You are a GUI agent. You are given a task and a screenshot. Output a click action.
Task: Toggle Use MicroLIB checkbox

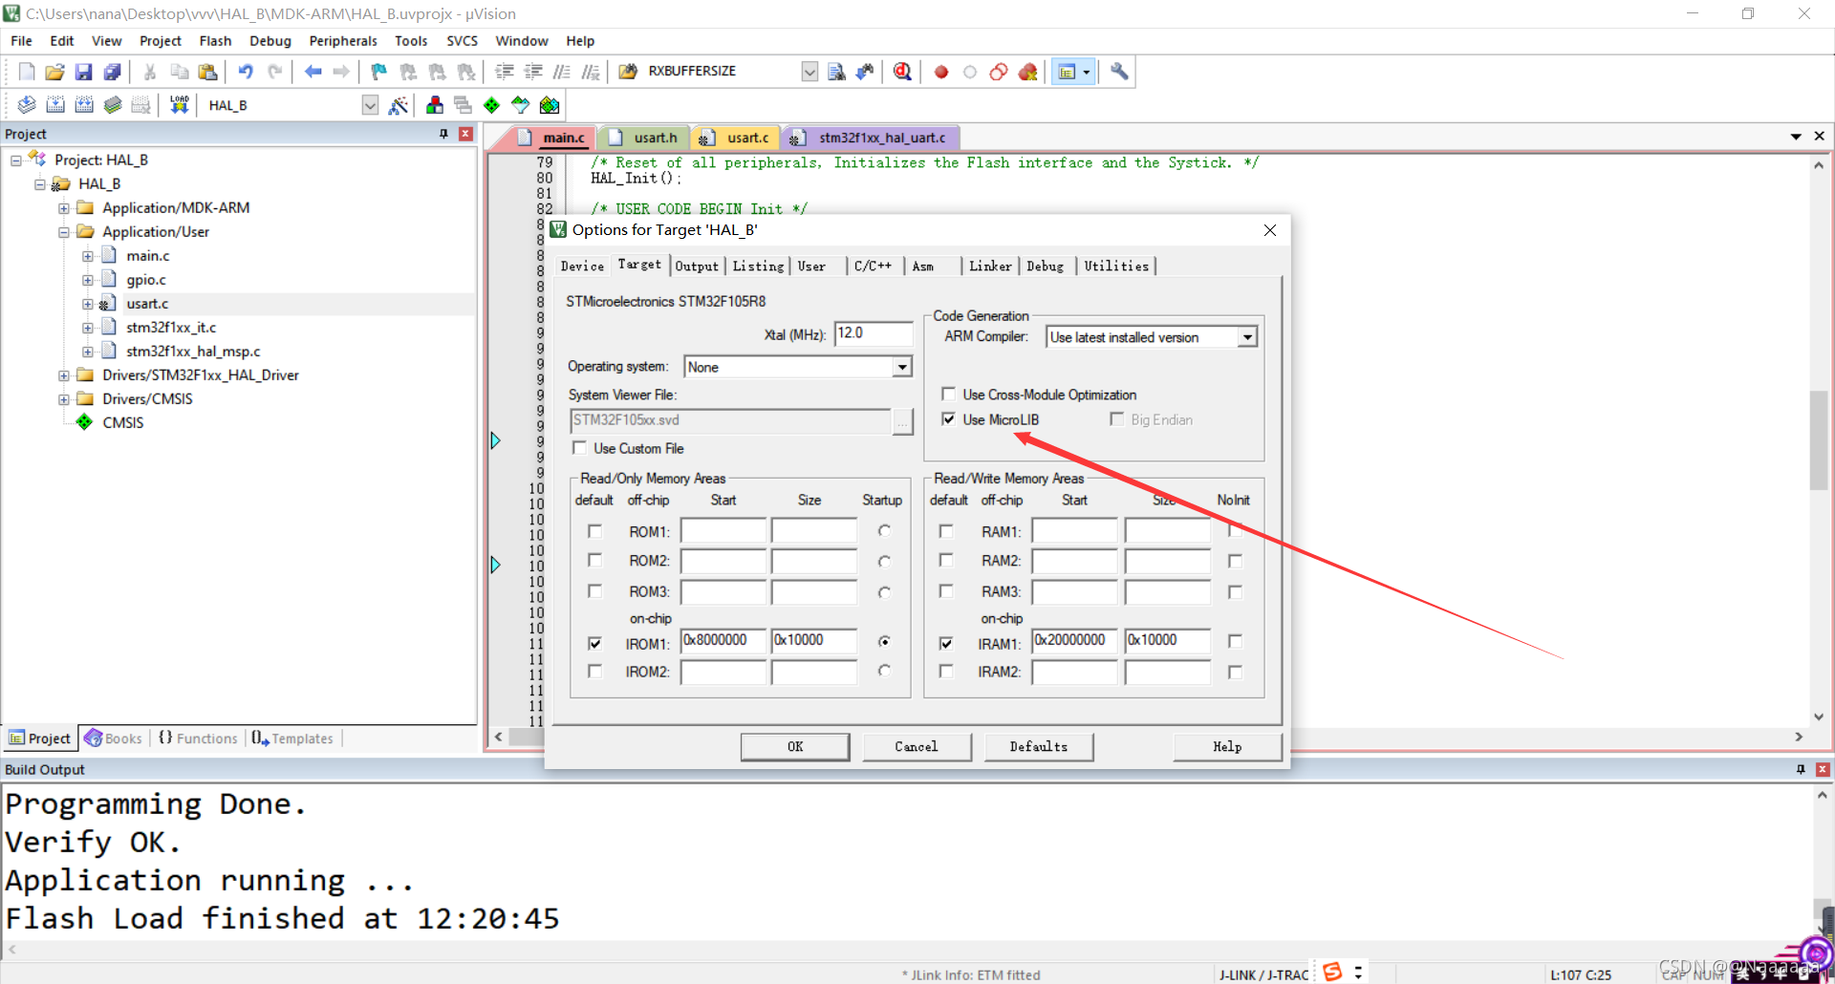click(x=948, y=419)
